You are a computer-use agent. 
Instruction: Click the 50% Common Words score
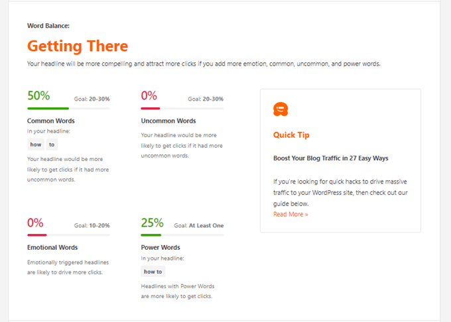(38, 95)
